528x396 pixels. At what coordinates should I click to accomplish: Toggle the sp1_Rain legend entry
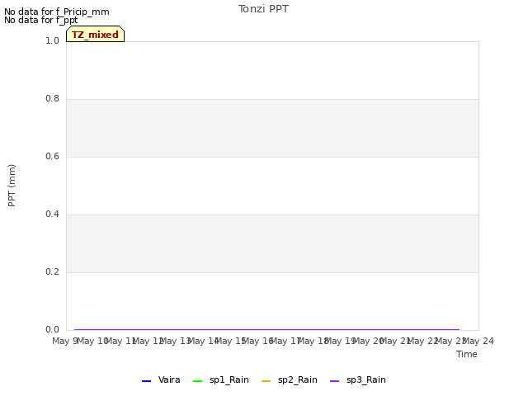click(x=221, y=379)
